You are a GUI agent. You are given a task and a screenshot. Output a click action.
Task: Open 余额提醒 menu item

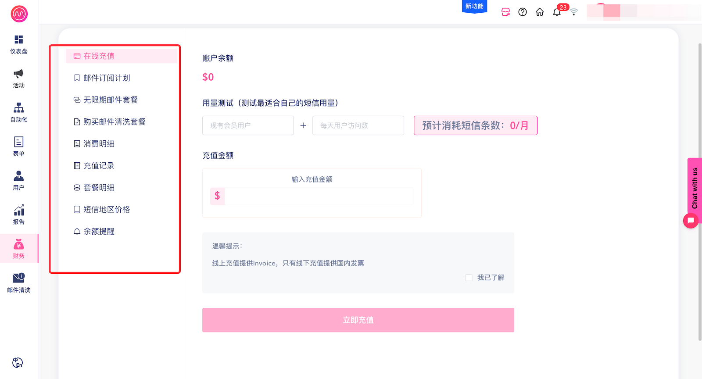pyautogui.click(x=99, y=232)
